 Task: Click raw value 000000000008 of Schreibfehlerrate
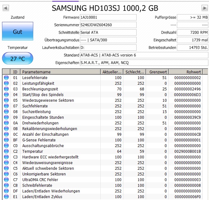pos(187,185)
